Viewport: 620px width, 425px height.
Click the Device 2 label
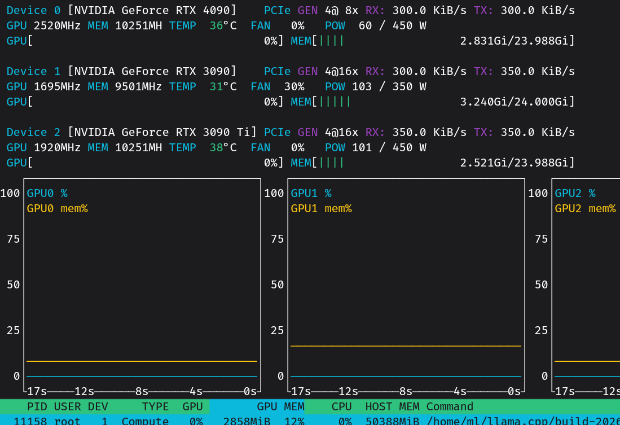(x=33, y=132)
